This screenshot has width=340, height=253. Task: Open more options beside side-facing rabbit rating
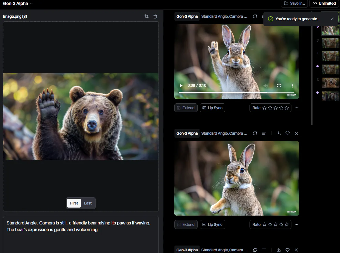point(296,224)
